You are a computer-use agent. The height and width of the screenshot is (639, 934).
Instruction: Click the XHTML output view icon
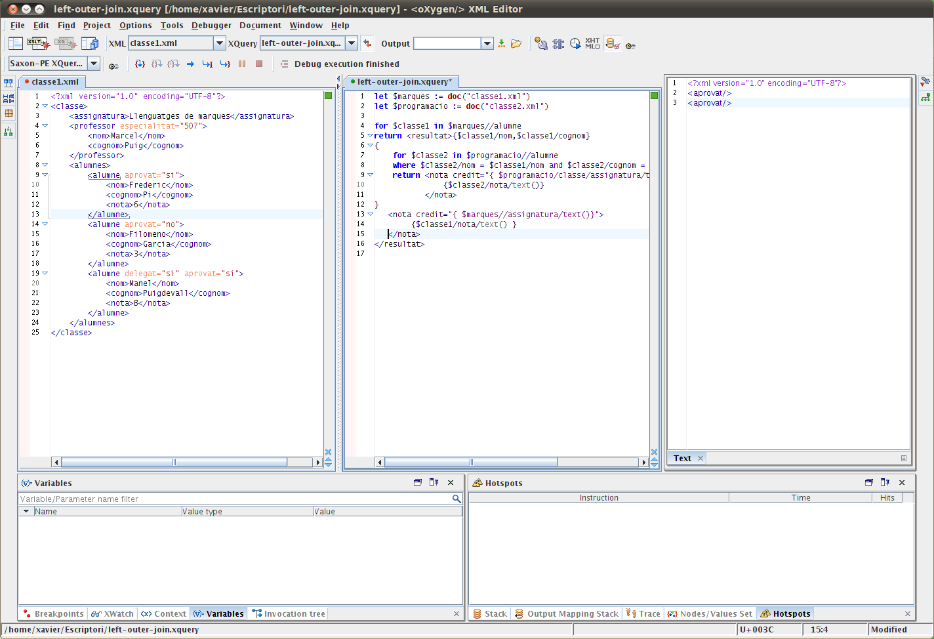tap(592, 43)
